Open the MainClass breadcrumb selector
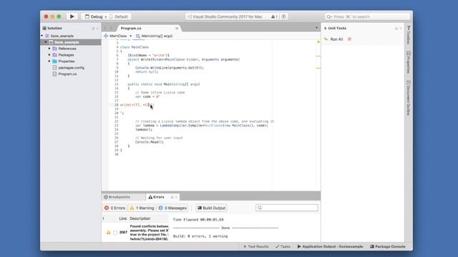 [118, 36]
